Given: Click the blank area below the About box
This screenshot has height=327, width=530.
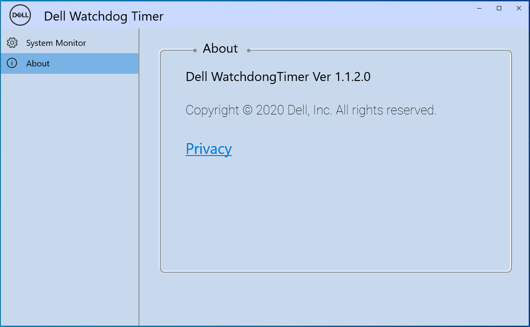Looking at the screenshot, I should pos(335,298).
